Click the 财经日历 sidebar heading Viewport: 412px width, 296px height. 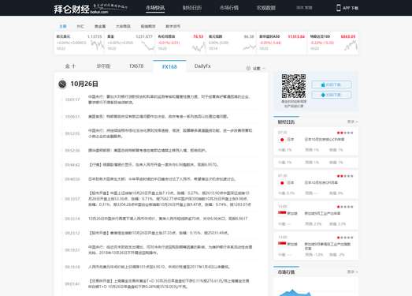(286, 122)
